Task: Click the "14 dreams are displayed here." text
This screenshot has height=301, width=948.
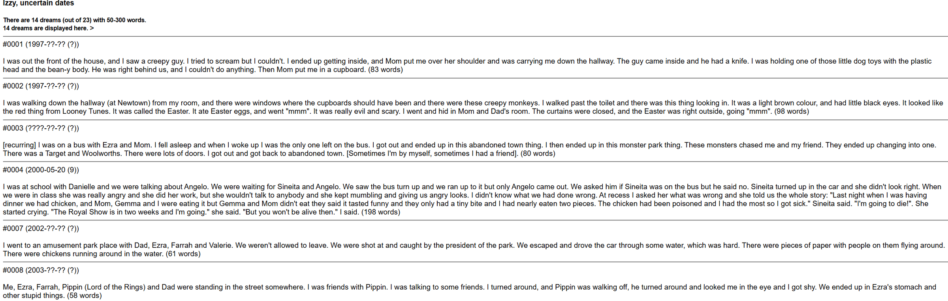Action: pos(45,28)
